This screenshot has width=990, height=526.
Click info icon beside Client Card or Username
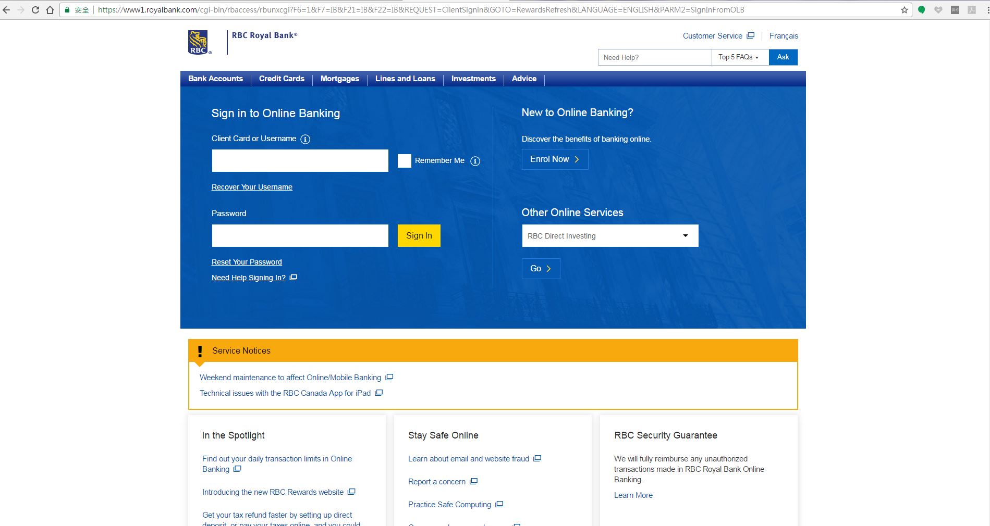305,139
